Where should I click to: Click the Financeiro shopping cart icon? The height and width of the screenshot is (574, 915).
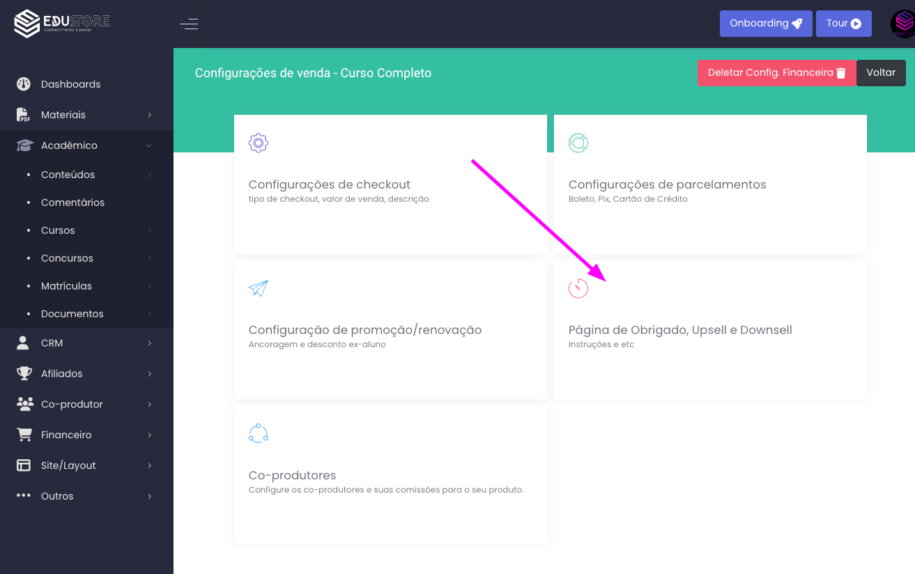(x=24, y=435)
